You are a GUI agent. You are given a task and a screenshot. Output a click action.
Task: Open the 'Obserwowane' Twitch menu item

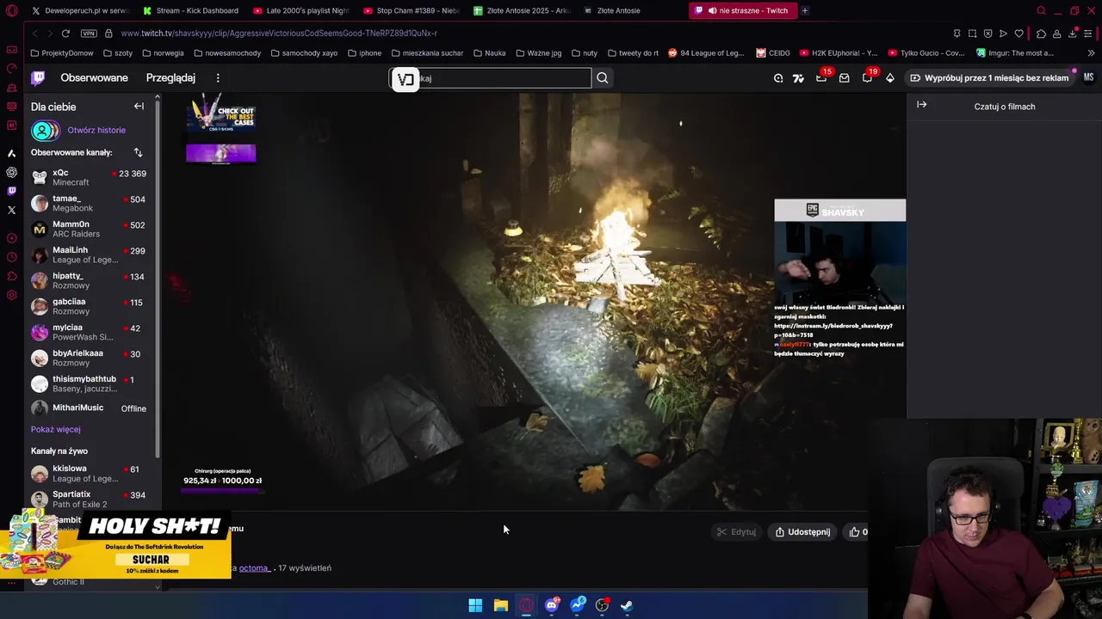(x=94, y=77)
